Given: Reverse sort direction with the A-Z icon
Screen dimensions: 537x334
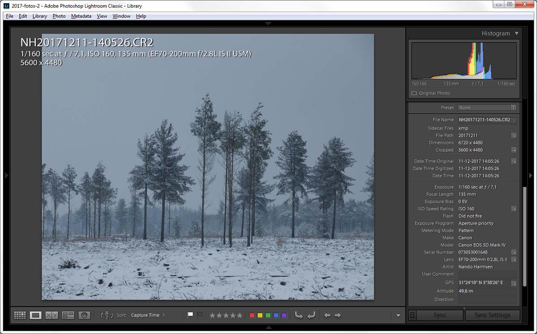Looking at the screenshot, I should pos(107,315).
